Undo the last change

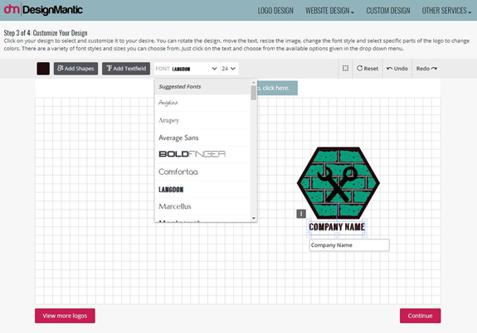[x=397, y=69]
